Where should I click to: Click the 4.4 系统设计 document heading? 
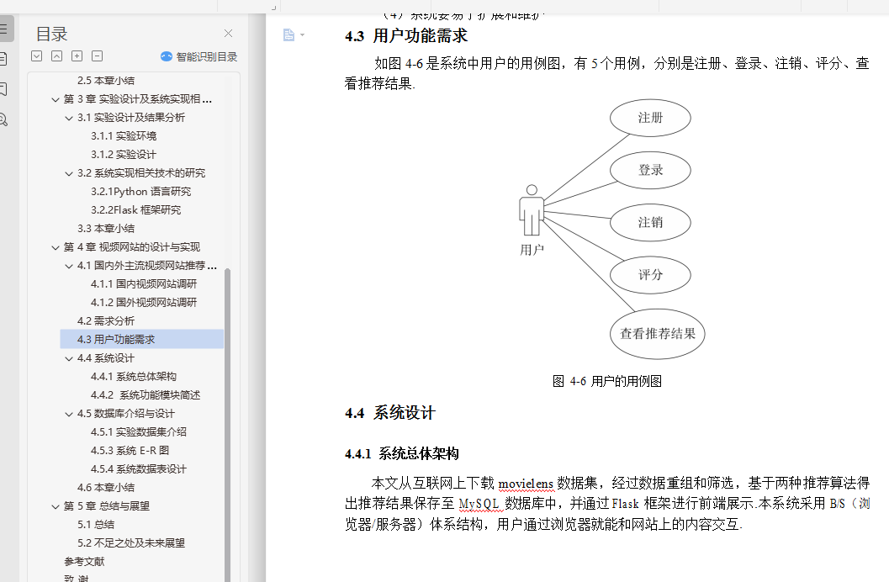point(390,413)
